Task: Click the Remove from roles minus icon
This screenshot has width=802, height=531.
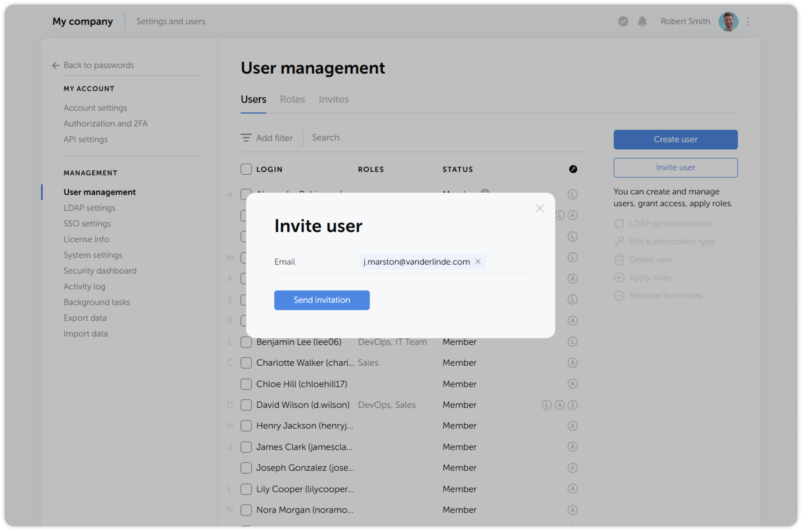Action: [x=619, y=295]
